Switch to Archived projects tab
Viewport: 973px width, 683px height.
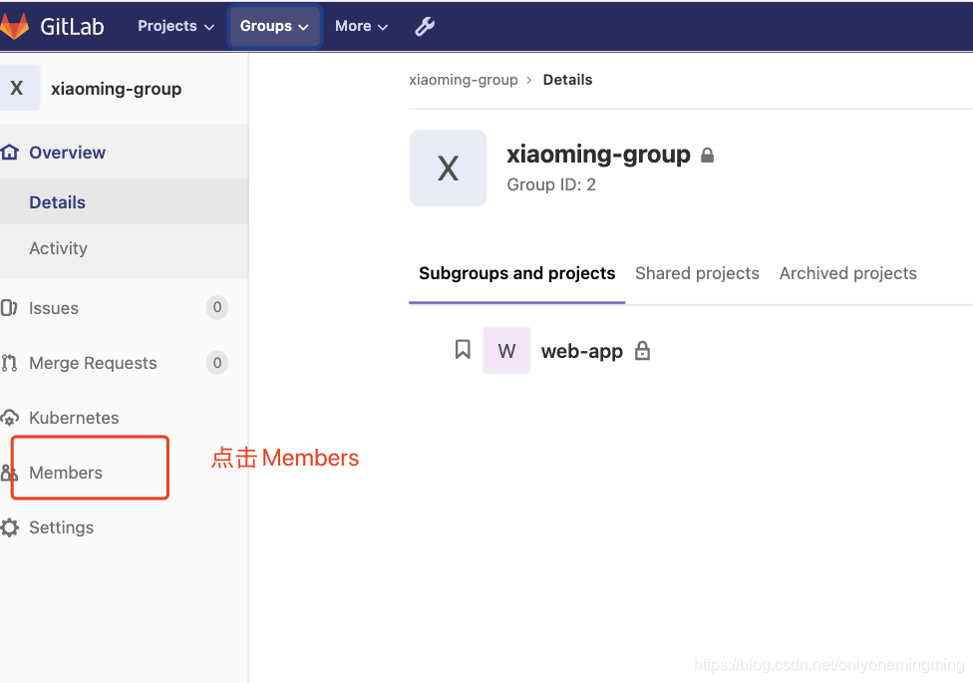tap(847, 274)
